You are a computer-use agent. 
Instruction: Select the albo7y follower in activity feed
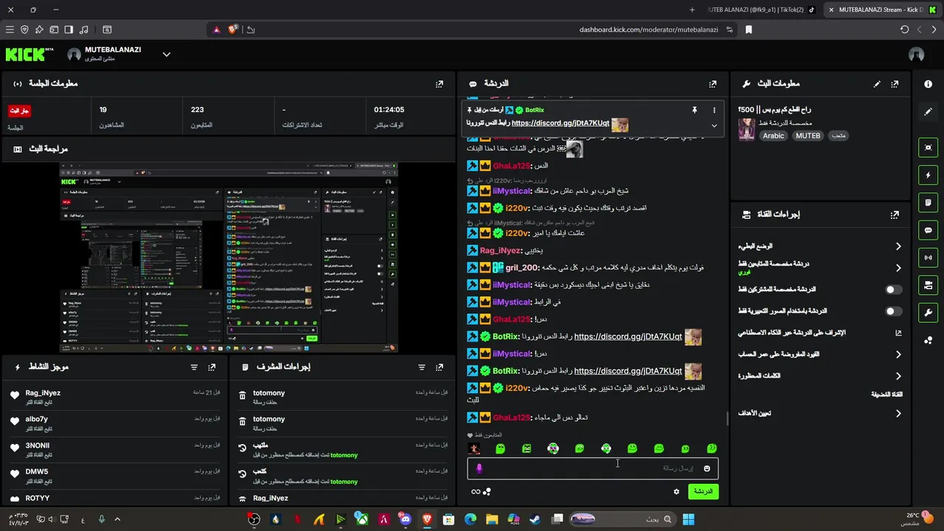[37, 420]
